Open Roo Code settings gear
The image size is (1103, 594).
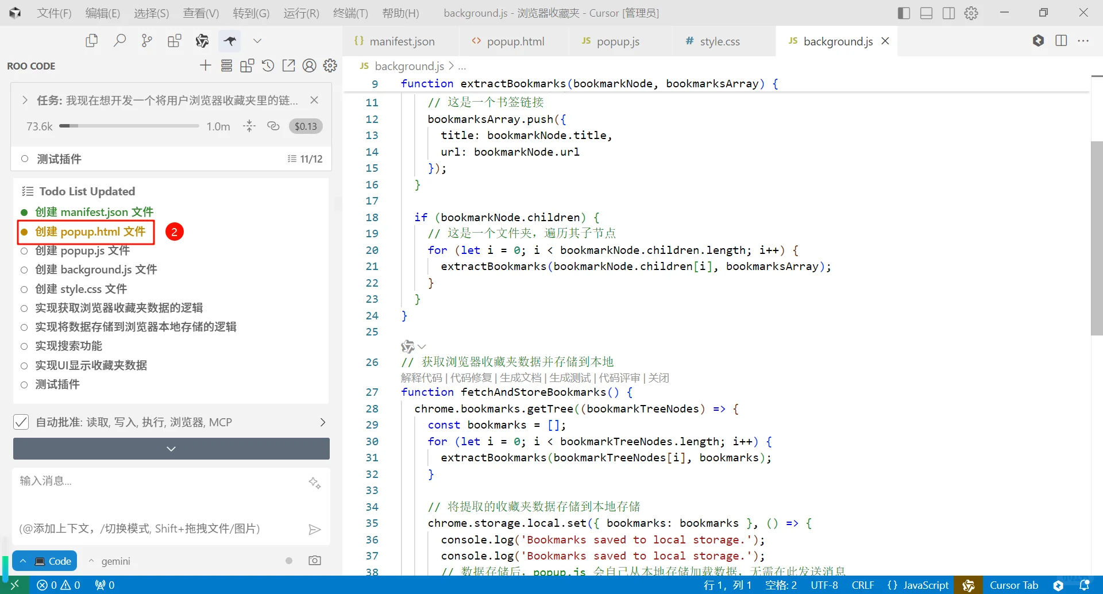click(330, 65)
